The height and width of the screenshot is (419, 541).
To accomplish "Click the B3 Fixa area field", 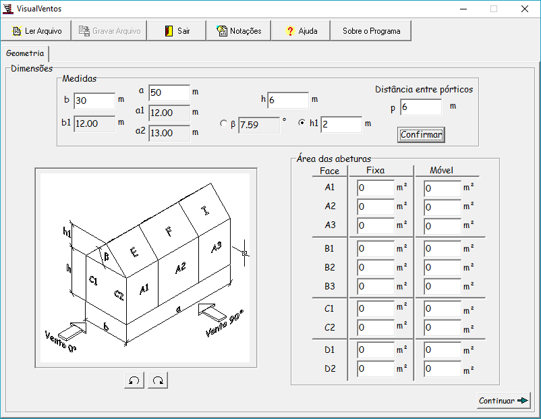I will pos(376,287).
